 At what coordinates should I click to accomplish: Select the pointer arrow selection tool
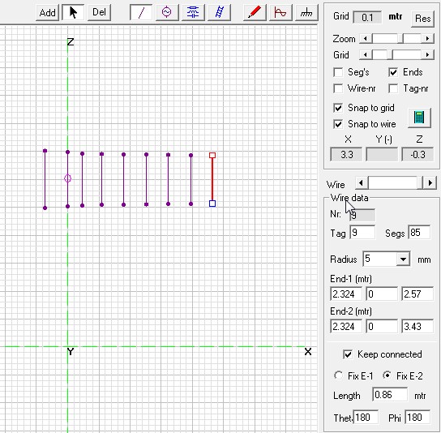click(x=73, y=12)
